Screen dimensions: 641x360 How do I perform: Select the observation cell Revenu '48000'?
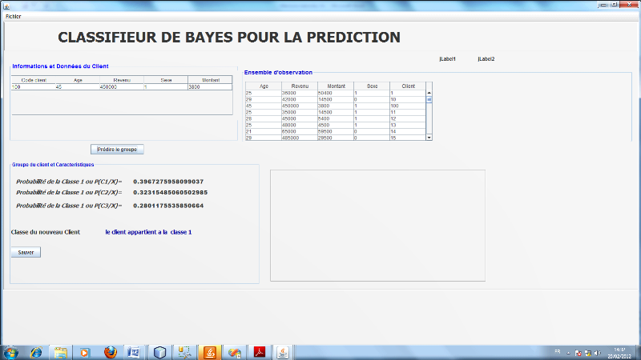pyautogui.click(x=300, y=126)
